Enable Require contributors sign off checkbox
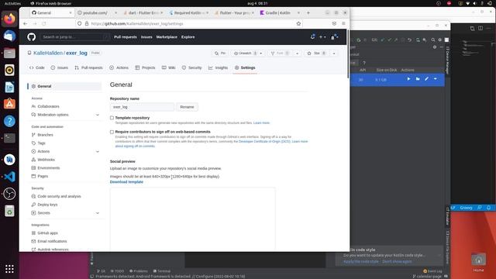 click(x=112, y=132)
